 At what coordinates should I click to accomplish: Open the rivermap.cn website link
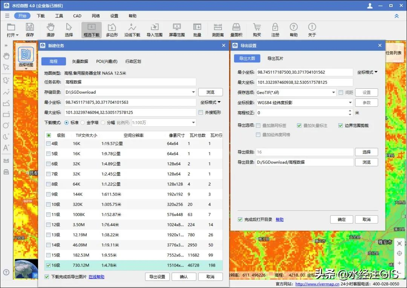[x=317, y=284]
